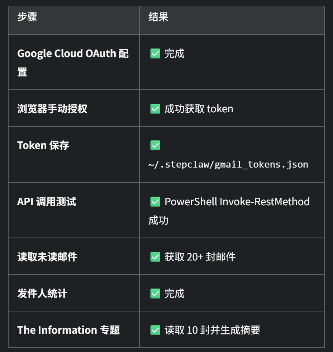Click the 读取未读邮件 step label
333x352 pixels.
pyautogui.click(x=47, y=257)
